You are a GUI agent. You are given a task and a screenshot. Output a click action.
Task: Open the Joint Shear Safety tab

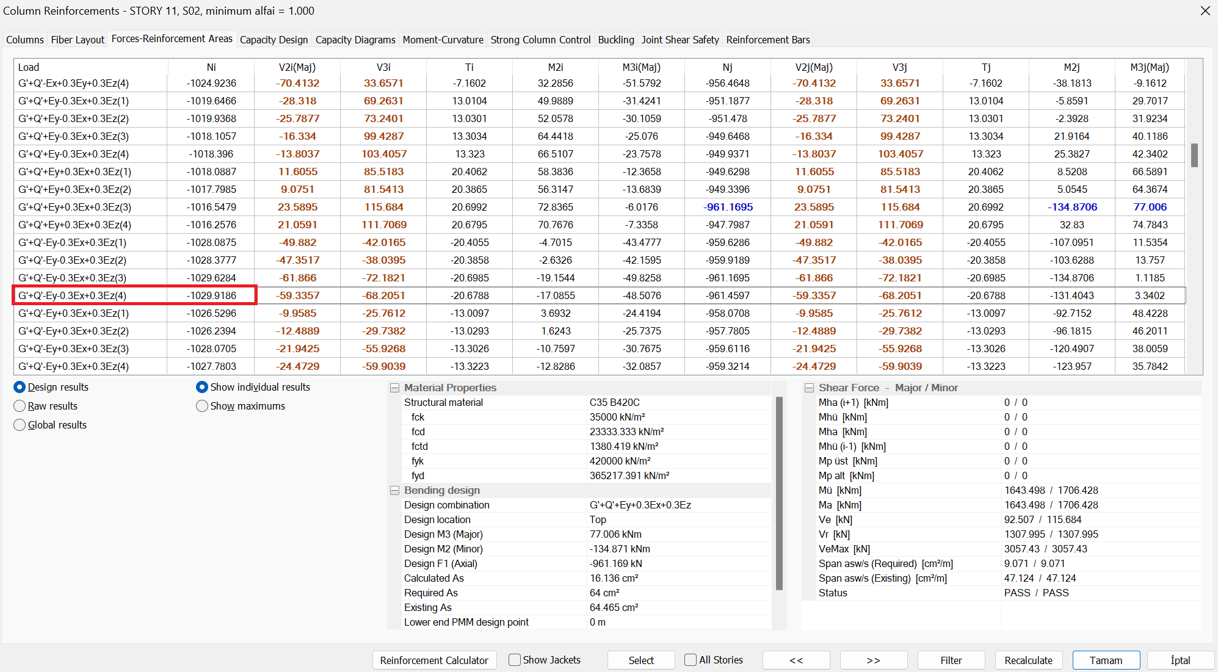(x=680, y=40)
